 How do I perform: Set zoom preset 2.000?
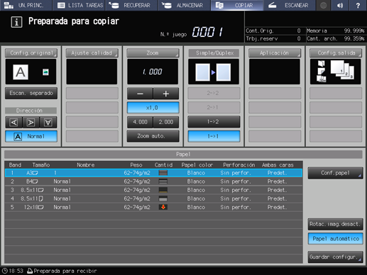pos(166,122)
